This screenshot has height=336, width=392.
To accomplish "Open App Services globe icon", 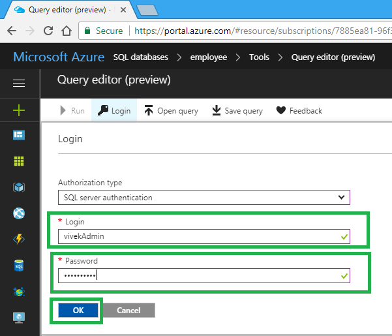I will pyautogui.click(x=19, y=213).
